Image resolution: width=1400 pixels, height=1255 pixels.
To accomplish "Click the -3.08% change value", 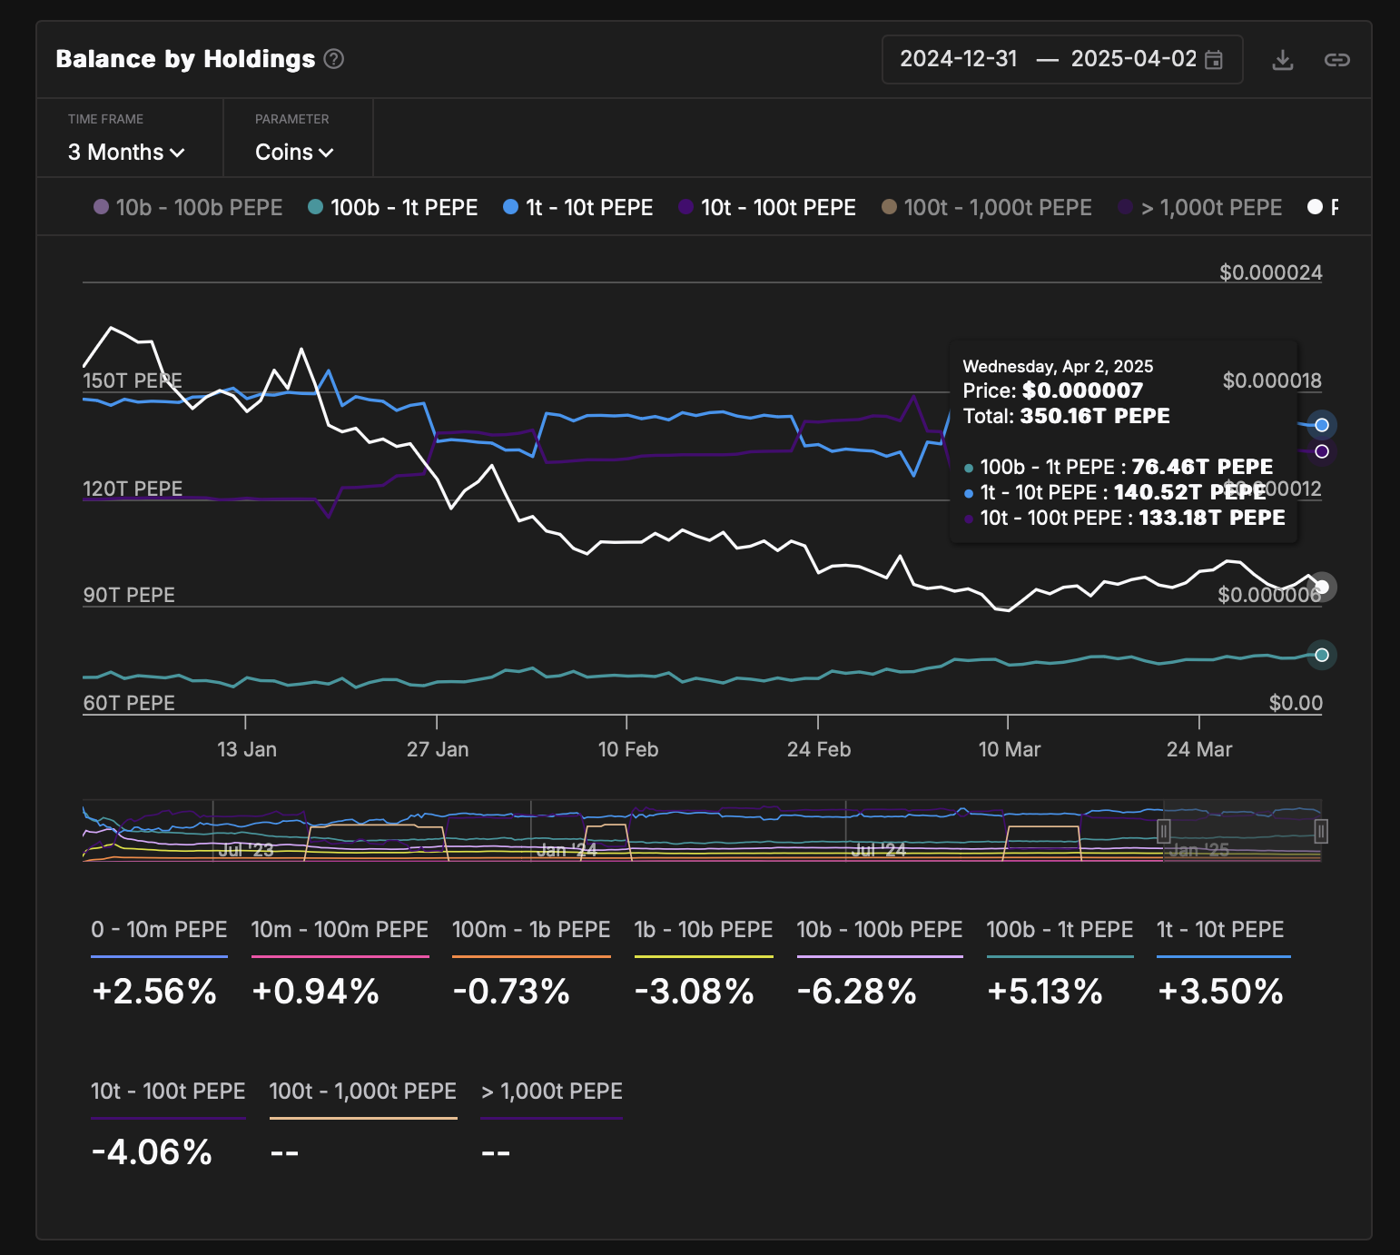I will [x=695, y=992].
